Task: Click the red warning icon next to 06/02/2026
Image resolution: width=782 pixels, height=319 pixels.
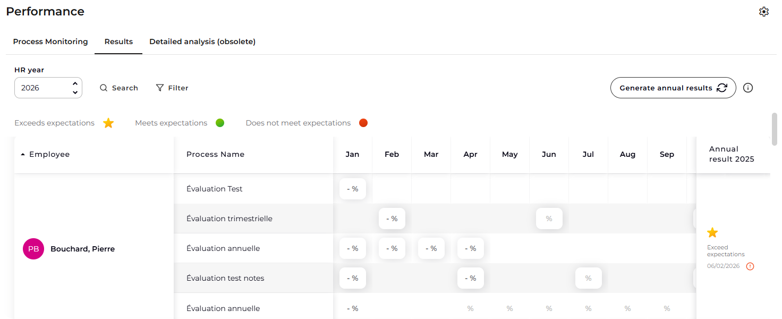Action: [750, 266]
